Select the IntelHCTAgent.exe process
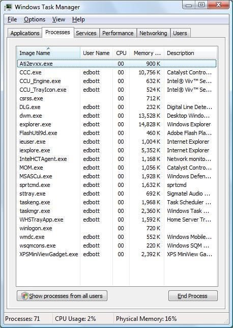Viewport: 233px width, 328px height. (x=116, y=159)
